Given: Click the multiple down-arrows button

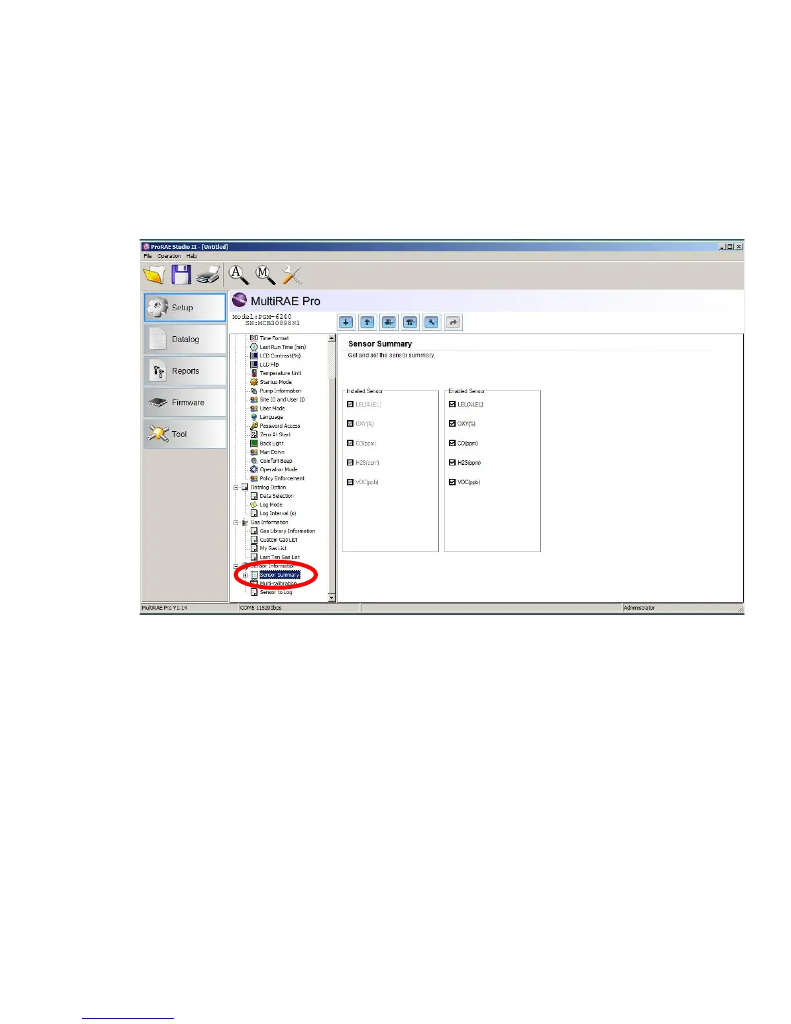Looking at the screenshot, I should [x=389, y=322].
